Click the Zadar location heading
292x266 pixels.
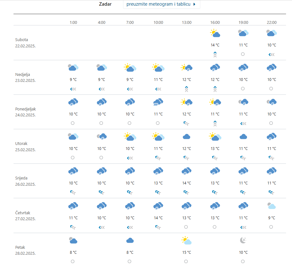[105, 4]
